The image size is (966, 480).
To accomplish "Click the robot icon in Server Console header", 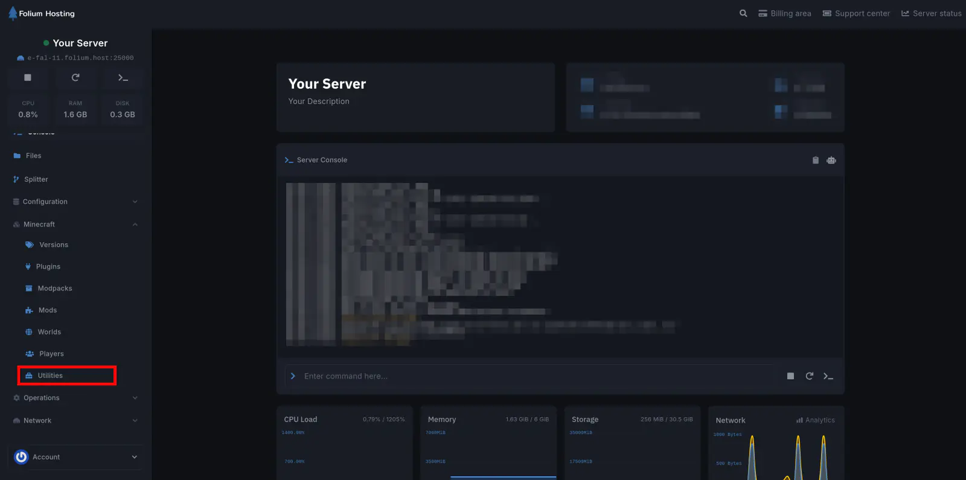I will pos(831,160).
